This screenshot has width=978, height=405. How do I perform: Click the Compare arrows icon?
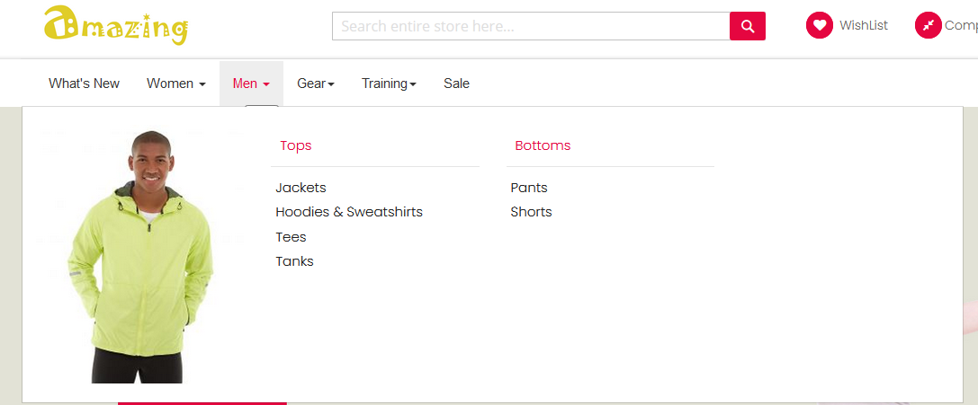click(929, 25)
